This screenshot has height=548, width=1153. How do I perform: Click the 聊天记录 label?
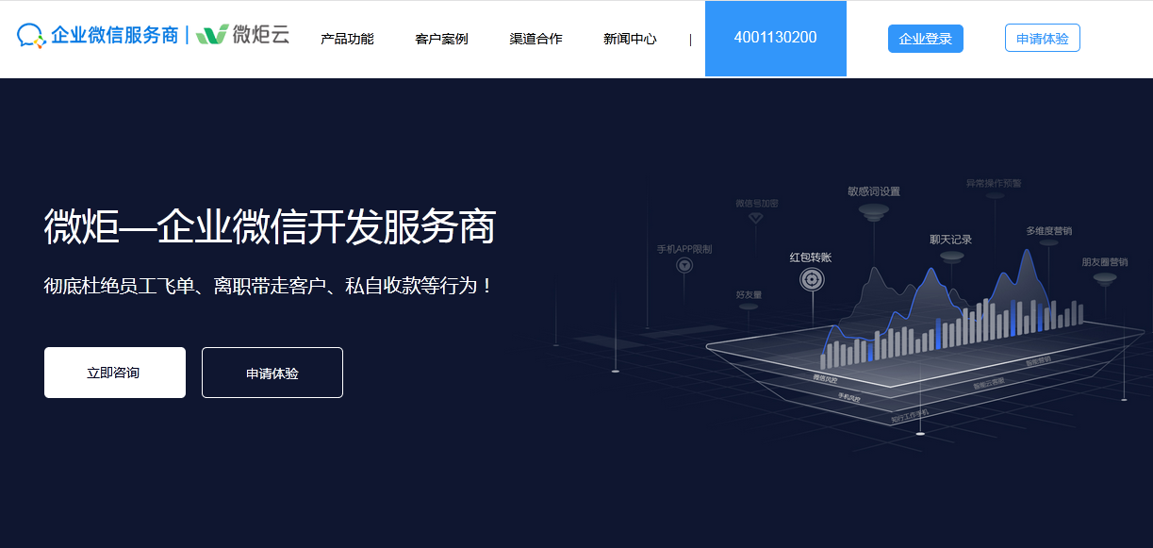[950, 240]
